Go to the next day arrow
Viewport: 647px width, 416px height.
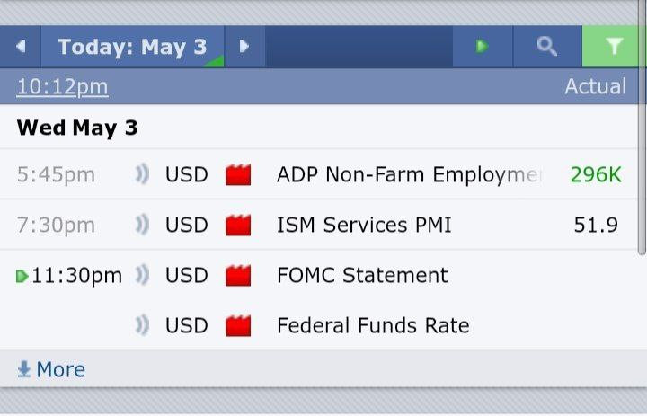point(244,47)
